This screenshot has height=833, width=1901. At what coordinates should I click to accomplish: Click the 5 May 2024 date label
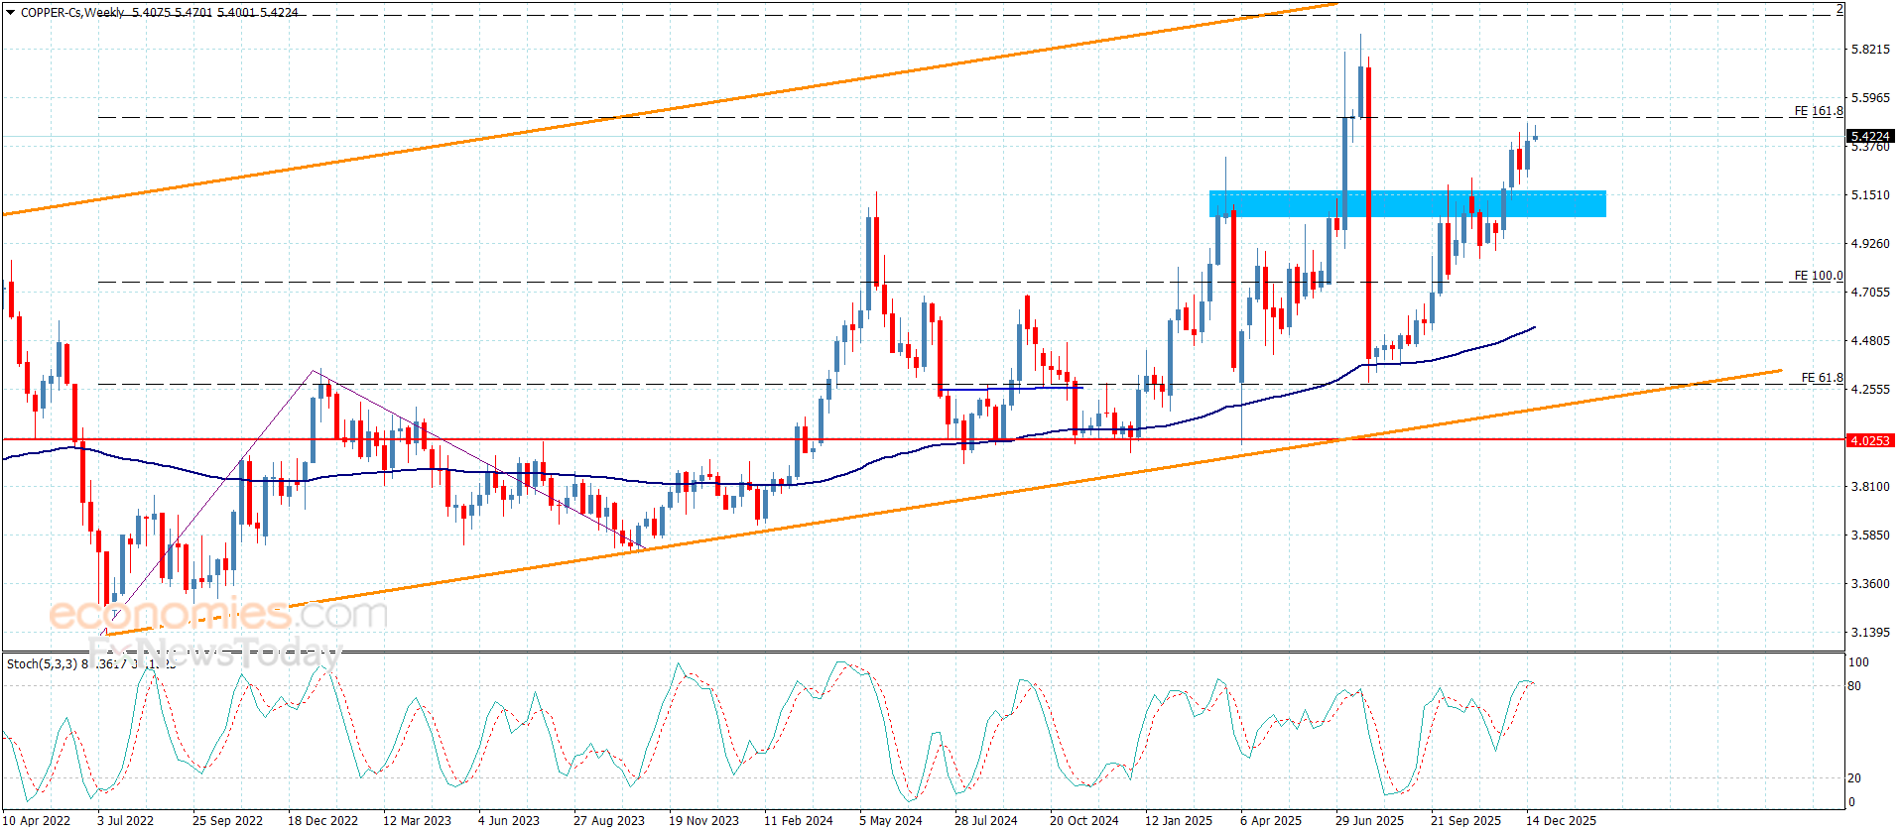point(890,820)
